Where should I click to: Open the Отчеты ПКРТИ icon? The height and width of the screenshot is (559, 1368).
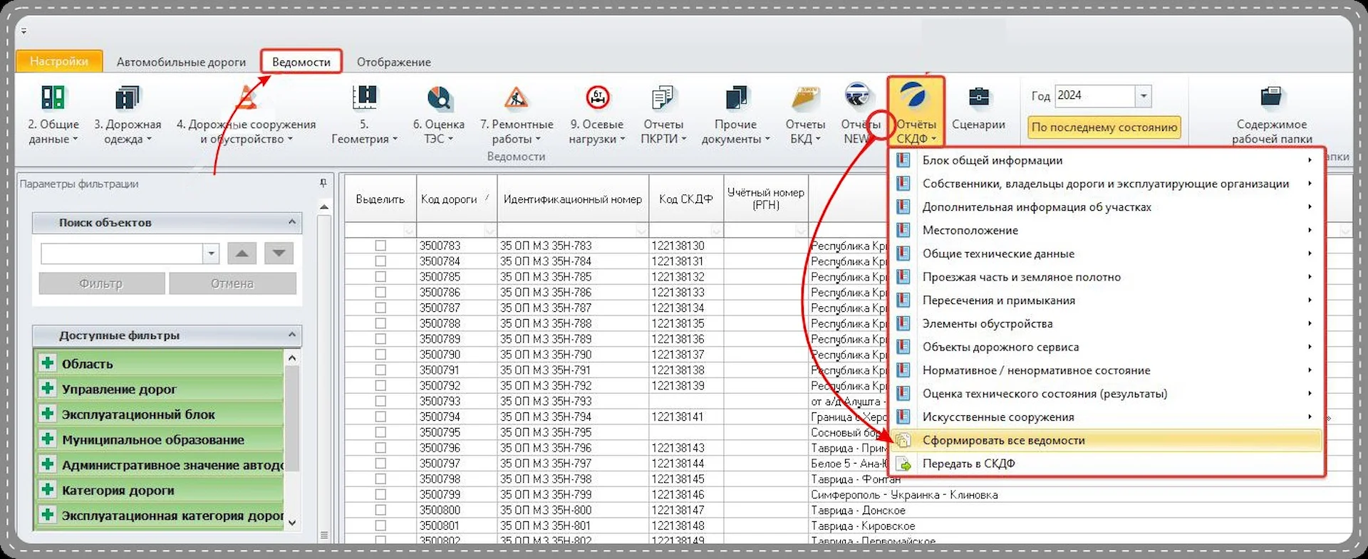tap(663, 98)
